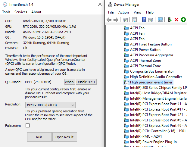Click the Update device driver toolbar icon
187x147 pixels.
pyautogui.click(x=170, y=20)
